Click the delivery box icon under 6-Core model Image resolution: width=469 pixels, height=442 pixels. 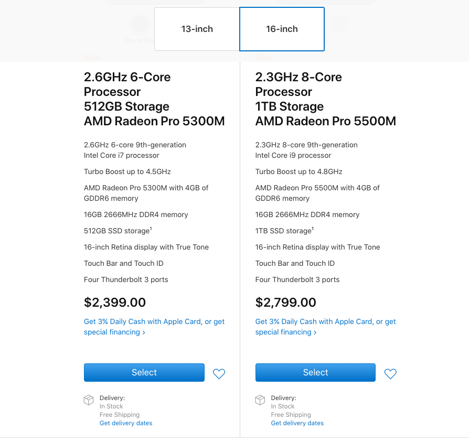(x=89, y=400)
